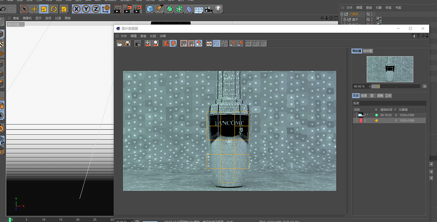Click the green array modeling icon
This screenshot has width=437, height=222.
[179, 9]
